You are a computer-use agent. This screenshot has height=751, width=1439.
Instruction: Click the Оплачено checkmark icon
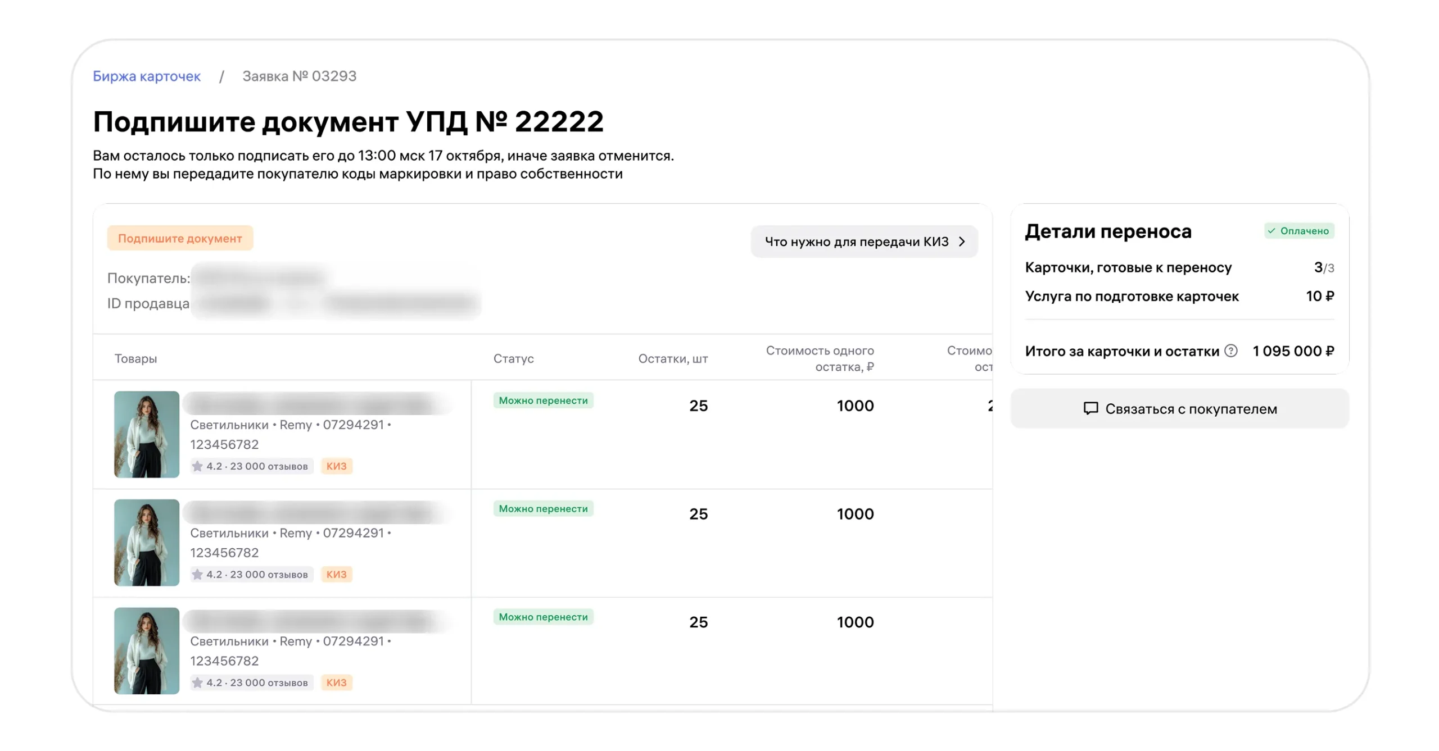(x=1271, y=231)
